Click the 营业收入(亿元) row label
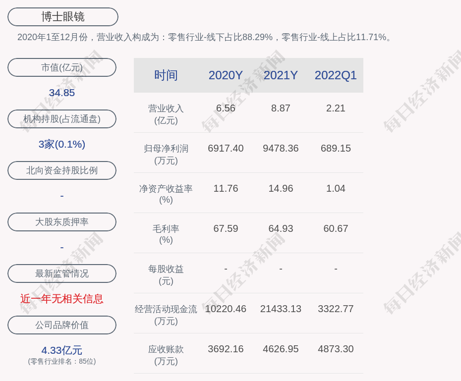Image resolution: width=461 pixels, height=381 pixels. (166, 114)
